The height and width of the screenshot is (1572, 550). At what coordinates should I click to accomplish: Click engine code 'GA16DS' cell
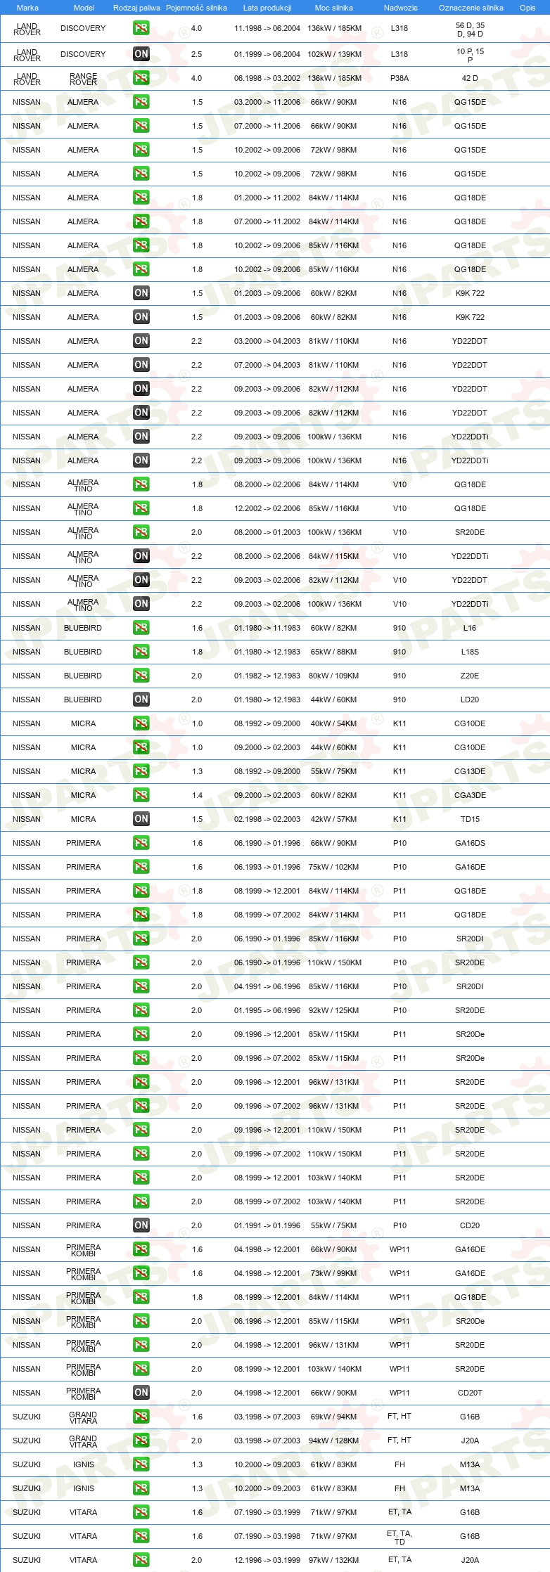[x=470, y=843]
